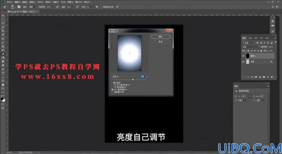Open the 文件 menu
Image resolution: width=282 pixels, height=154 pixels.
coord(9,2)
